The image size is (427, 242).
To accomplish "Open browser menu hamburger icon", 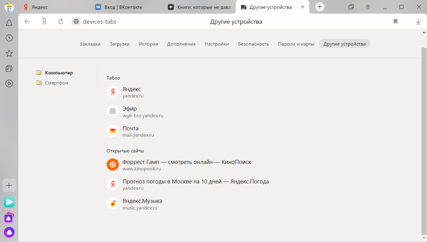I will 368,7.
